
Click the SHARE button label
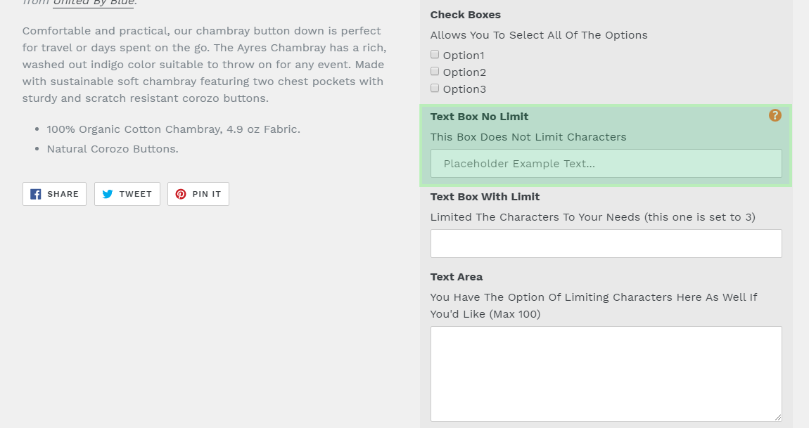click(63, 194)
